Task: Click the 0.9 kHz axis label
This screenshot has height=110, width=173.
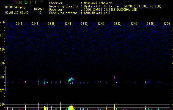Action: (2, 63)
